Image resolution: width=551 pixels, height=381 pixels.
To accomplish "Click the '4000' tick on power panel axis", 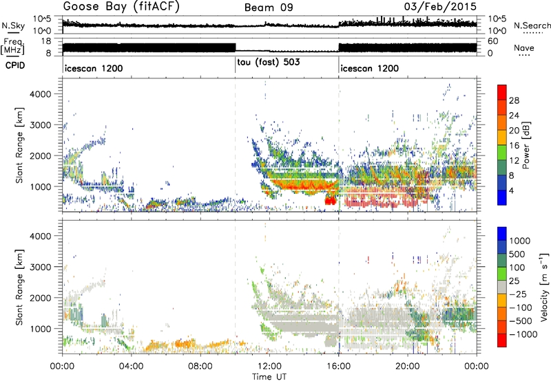I will [x=41, y=94].
